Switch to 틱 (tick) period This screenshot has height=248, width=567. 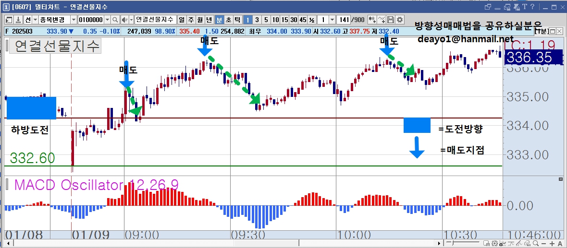[x=237, y=20]
